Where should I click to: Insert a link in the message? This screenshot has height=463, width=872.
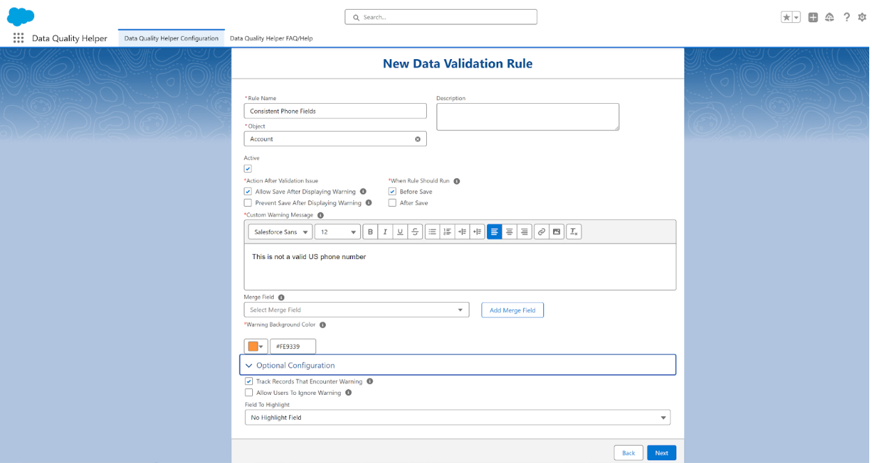click(x=541, y=232)
